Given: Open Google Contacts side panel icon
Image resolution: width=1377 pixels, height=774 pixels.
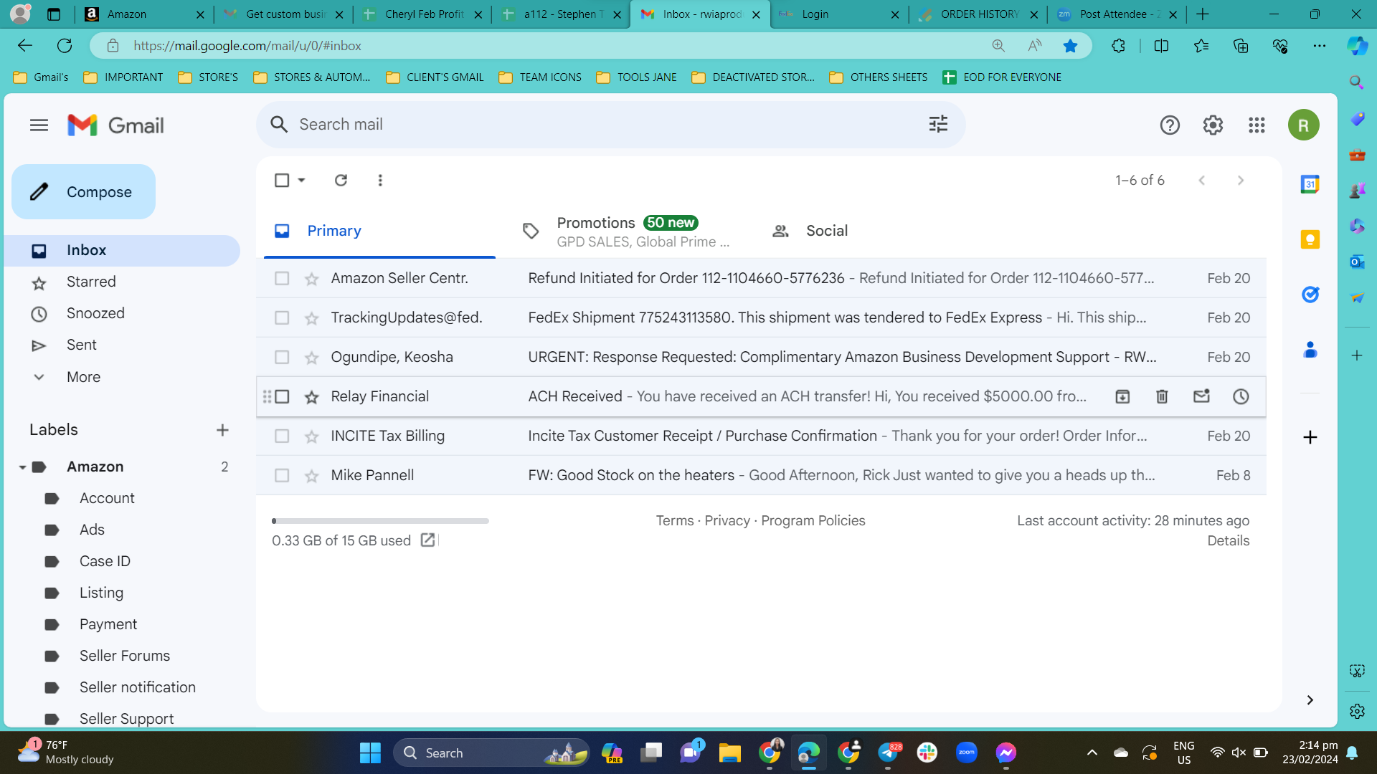Looking at the screenshot, I should click(x=1310, y=350).
